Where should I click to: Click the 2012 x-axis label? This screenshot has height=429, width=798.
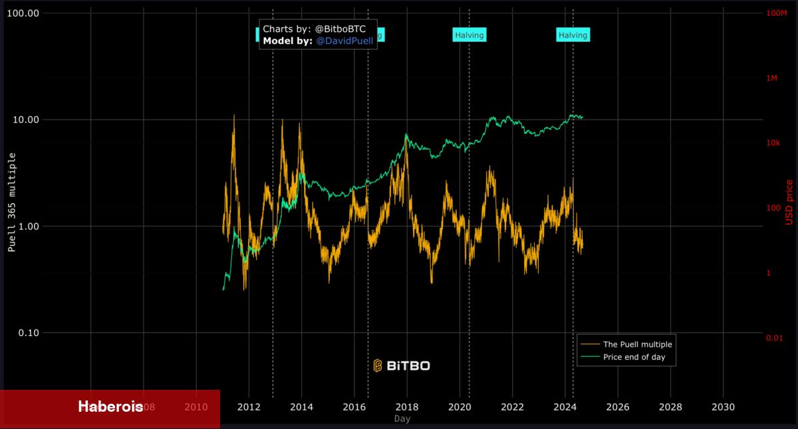coord(249,406)
